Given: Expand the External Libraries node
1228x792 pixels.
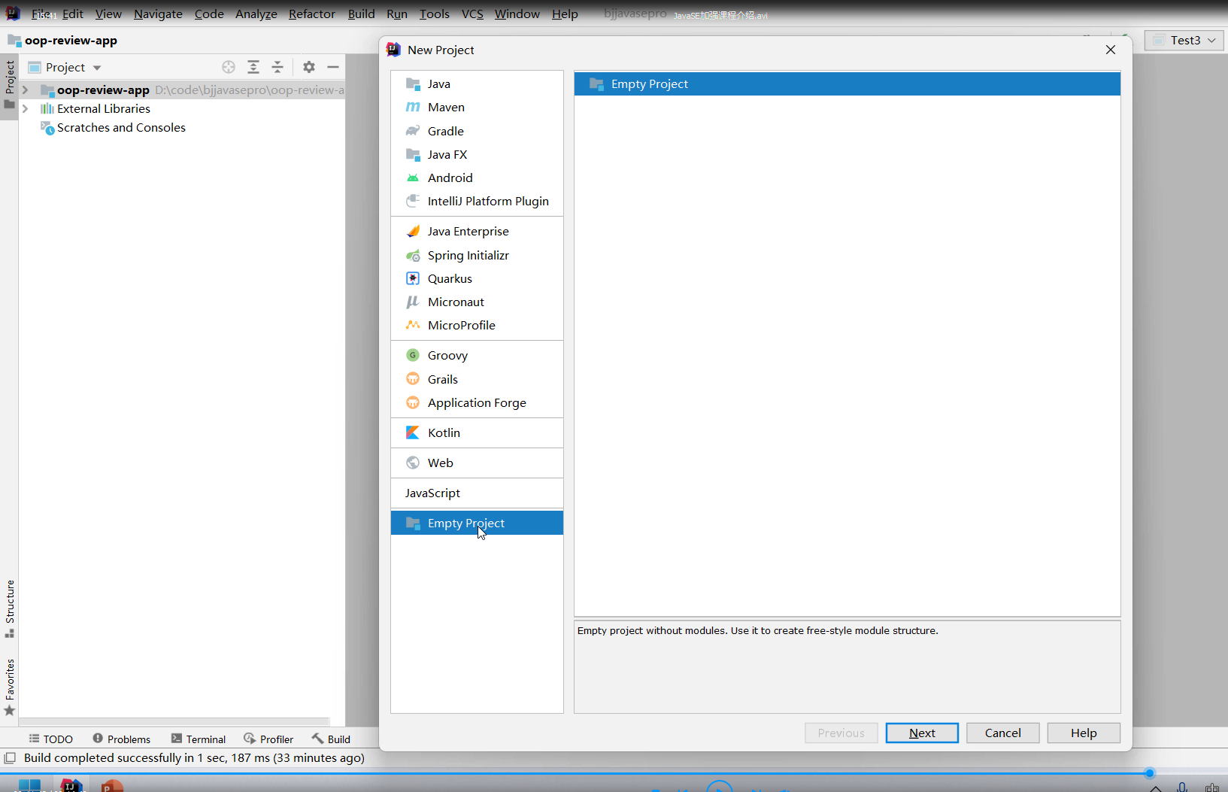Looking at the screenshot, I should (25, 108).
